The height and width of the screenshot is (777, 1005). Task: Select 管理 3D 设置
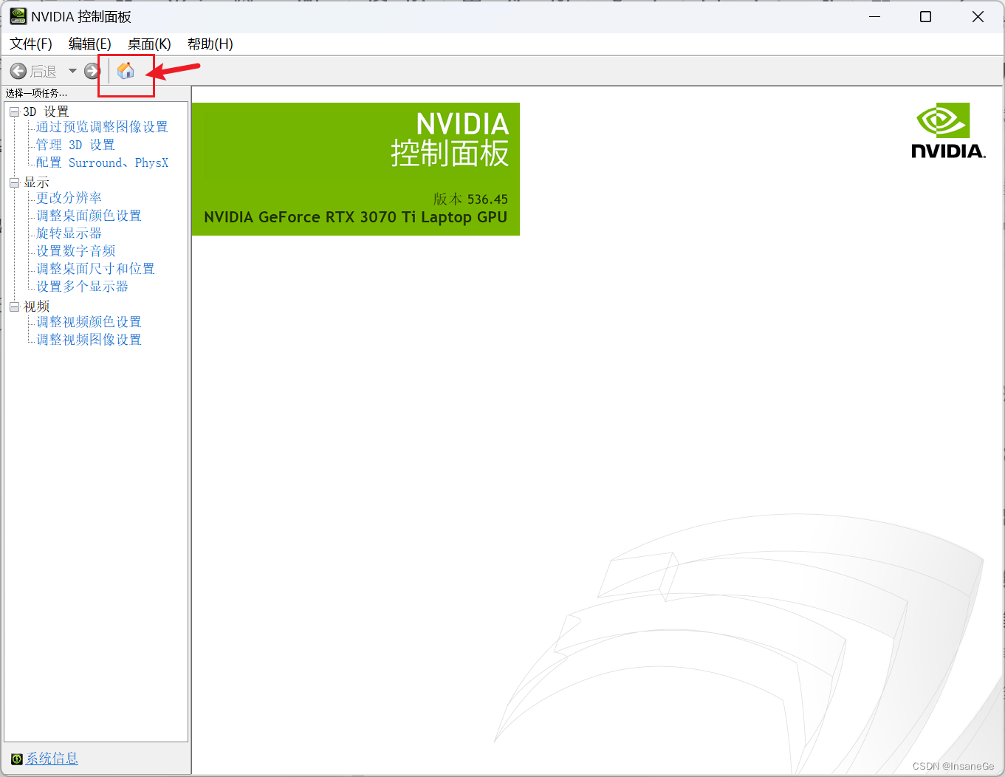coord(75,145)
